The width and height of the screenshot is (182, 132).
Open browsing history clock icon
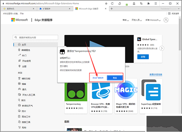pyautogui.click(x=120, y=3)
